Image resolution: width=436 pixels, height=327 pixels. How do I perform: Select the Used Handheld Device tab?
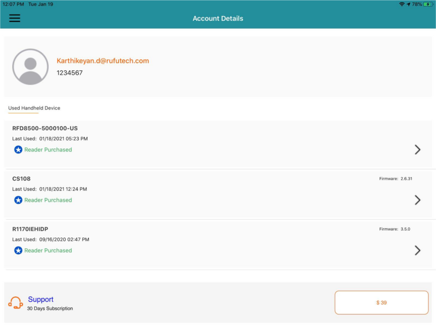click(34, 108)
